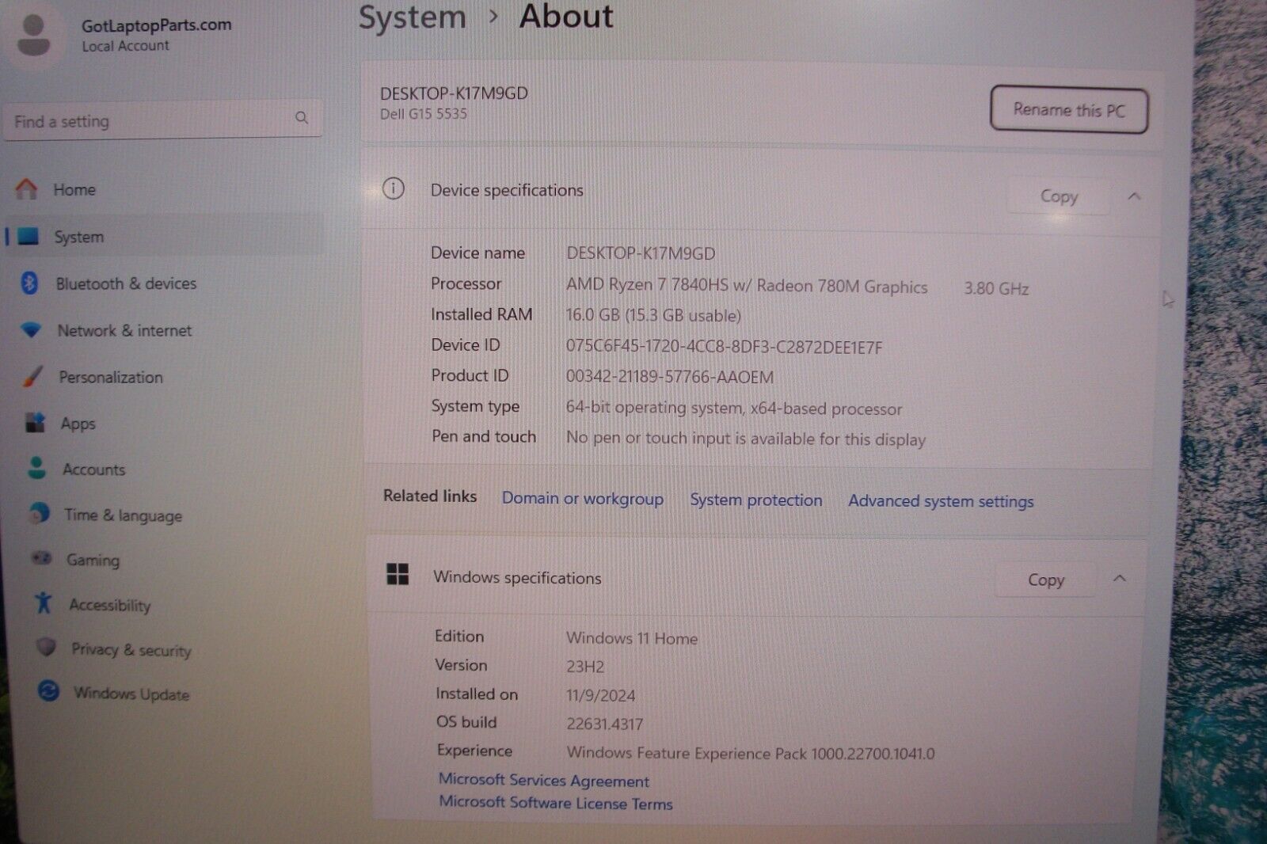Click System in the breadcrumb header
Screen dimensions: 1267x844
(413, 17)
